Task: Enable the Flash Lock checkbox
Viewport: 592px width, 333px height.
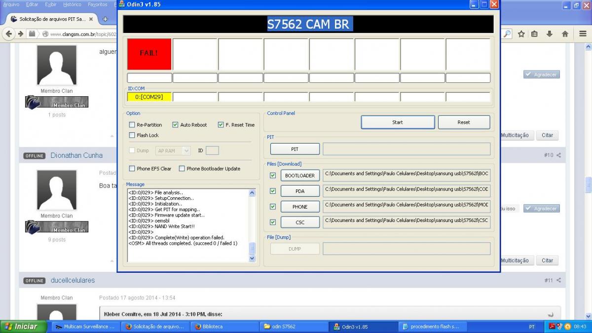Action: click(132, 135)
